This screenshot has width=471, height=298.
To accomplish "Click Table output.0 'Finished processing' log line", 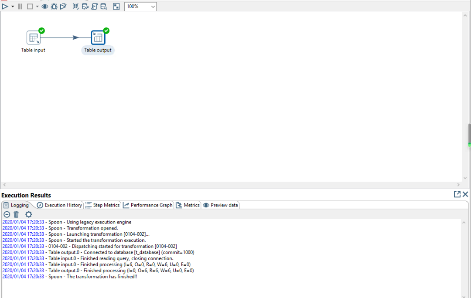I will click(98, 271).
